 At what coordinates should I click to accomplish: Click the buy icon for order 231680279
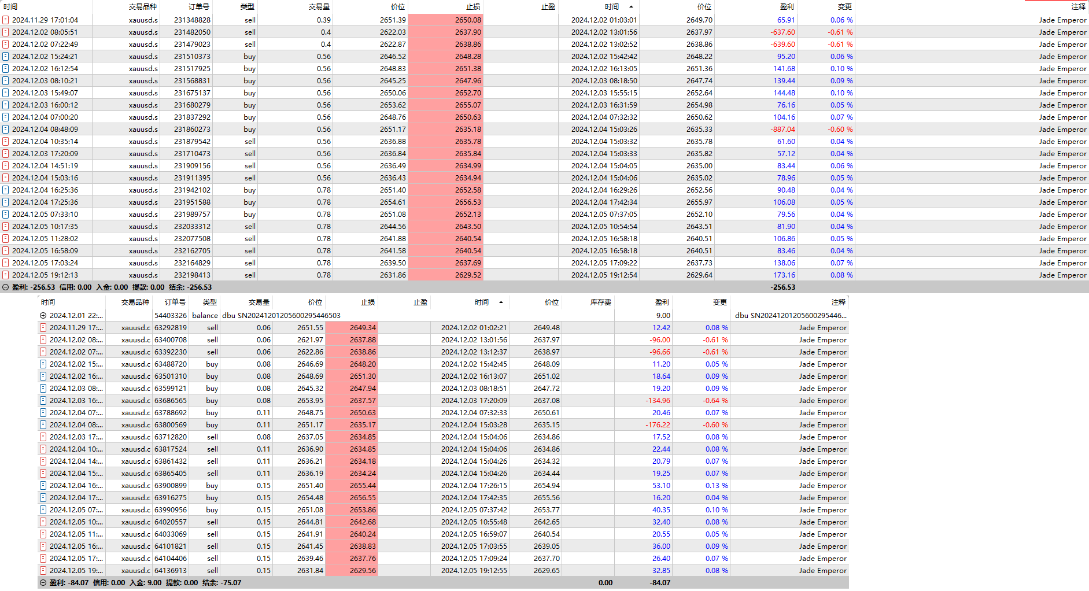click(5, 105)
